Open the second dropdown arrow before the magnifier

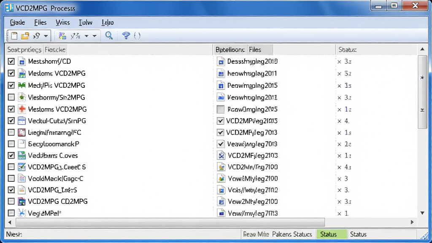click(94, 36)
